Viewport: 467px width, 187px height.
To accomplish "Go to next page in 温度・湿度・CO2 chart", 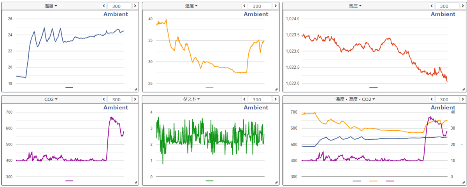I will pyautogui.click(x=463, y=99).
